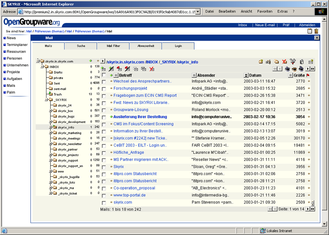
Task: Expand the skyrix_marketing folder
Action: coord(51,132)
